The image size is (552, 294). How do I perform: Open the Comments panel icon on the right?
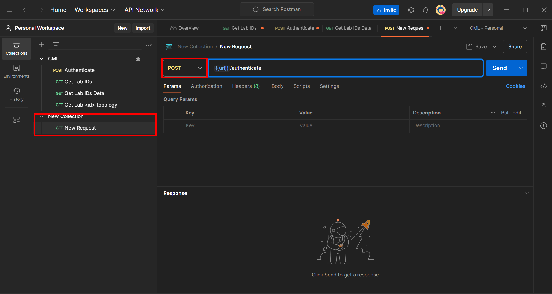(544, 66)
